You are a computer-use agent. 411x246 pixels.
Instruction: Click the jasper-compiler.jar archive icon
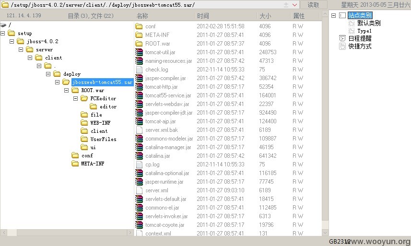click(139, 78)
